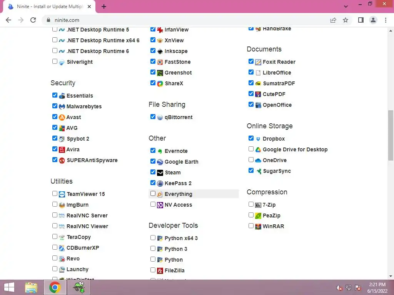Screen dimensions: 394x295
Task: Click the AVG icon
Action: coord(62,128)
